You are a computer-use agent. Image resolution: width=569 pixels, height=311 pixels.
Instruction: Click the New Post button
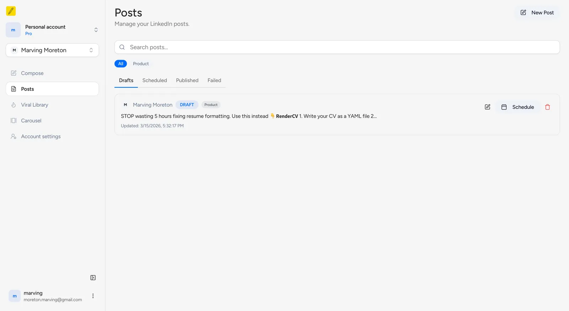tap(537, 13)
